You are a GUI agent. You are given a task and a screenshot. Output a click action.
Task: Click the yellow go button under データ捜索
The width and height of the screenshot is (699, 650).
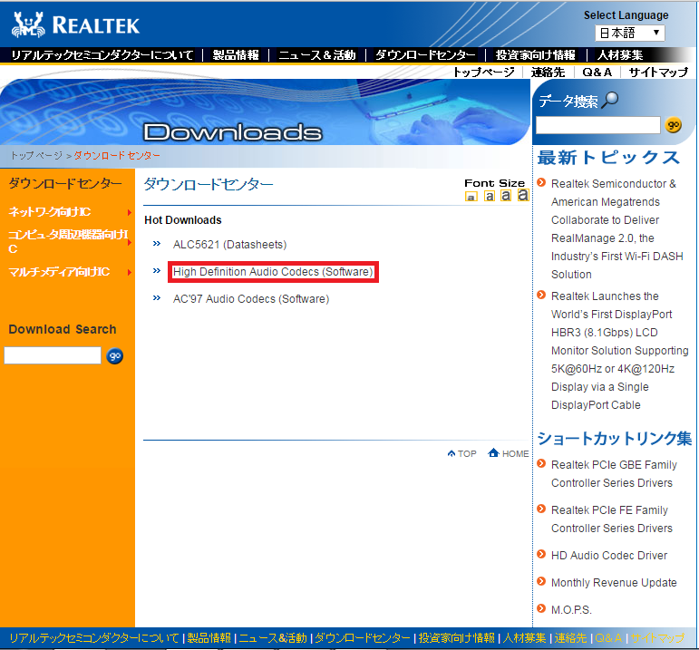673,125
